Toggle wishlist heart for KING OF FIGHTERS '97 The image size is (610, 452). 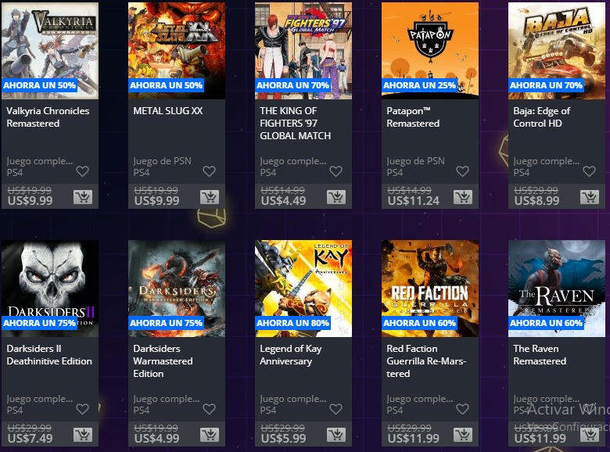coord(335,171)
